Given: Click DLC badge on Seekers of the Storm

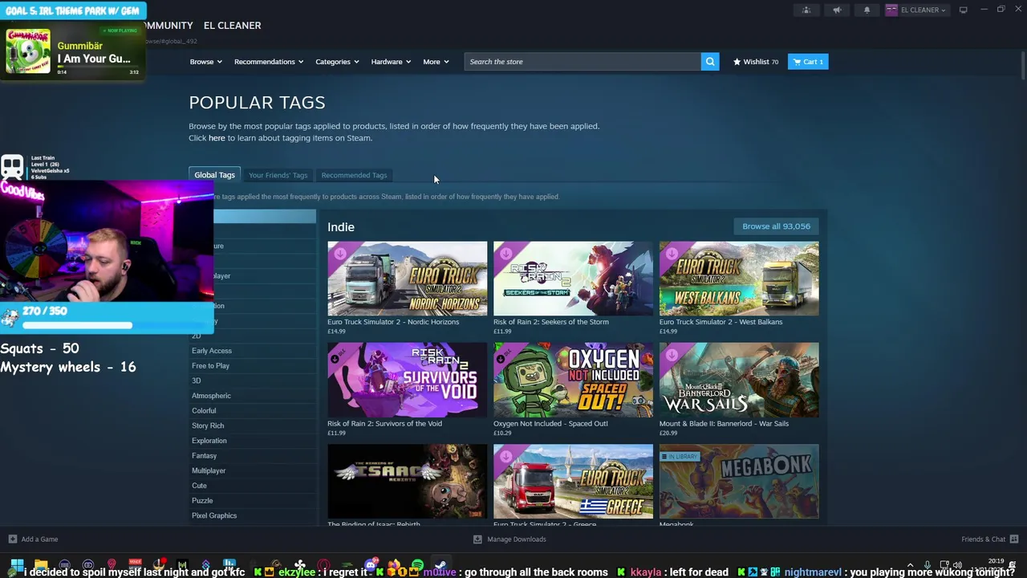Looking at the screenshot, I should (x=506, y=254).
